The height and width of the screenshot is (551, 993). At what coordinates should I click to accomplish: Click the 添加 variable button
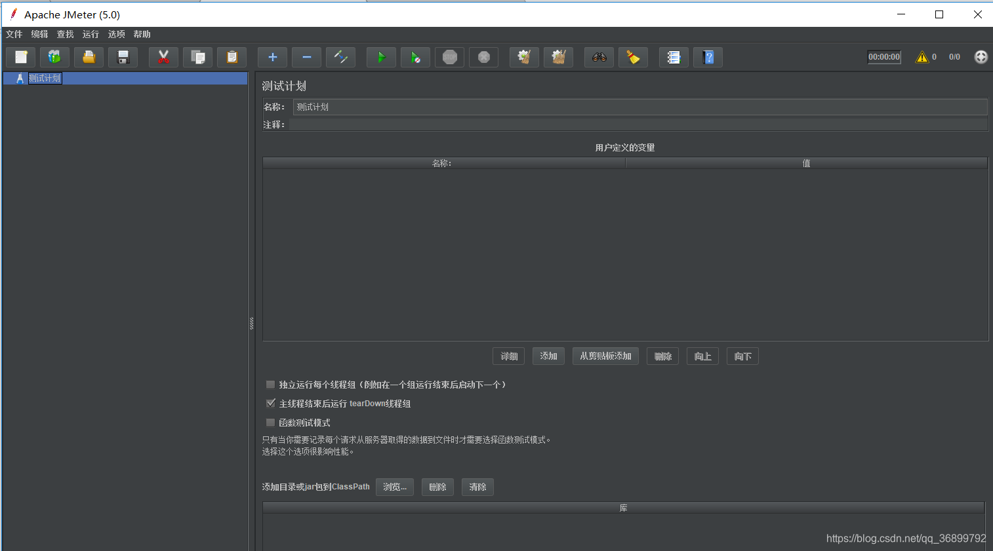pyautogui.click(x=548, y=356)
